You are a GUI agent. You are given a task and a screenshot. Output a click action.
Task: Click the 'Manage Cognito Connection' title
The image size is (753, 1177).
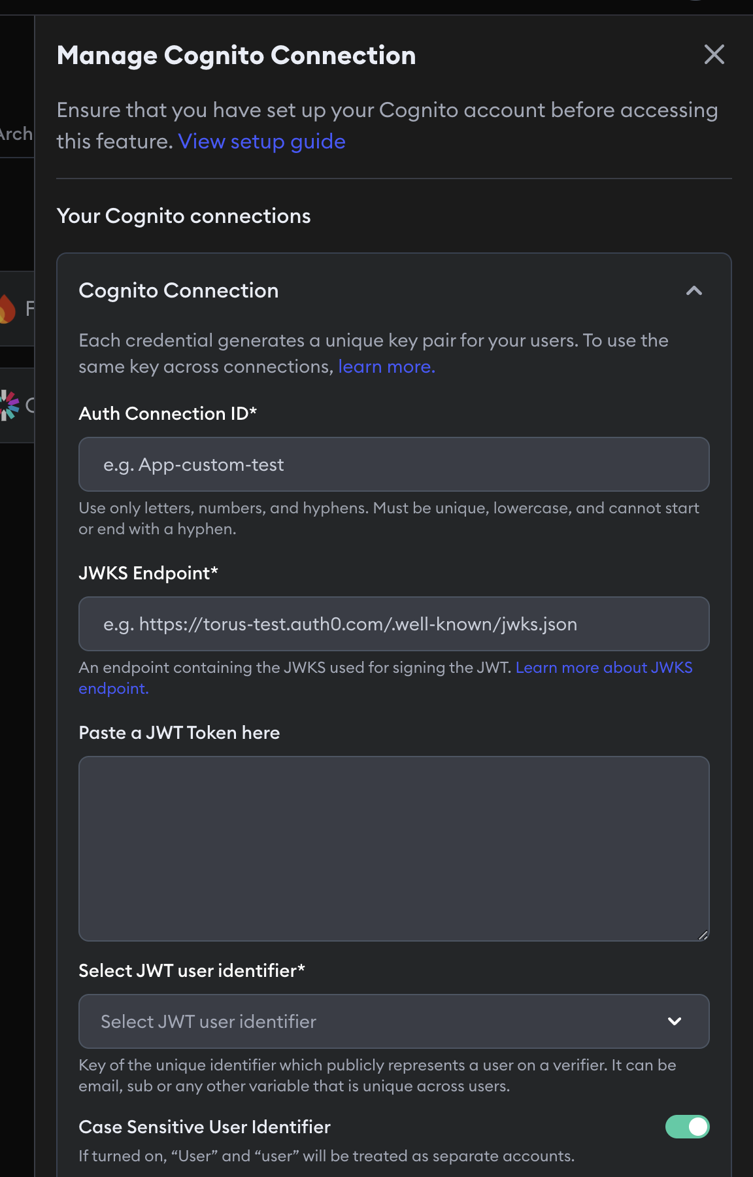tap(237, 56)
